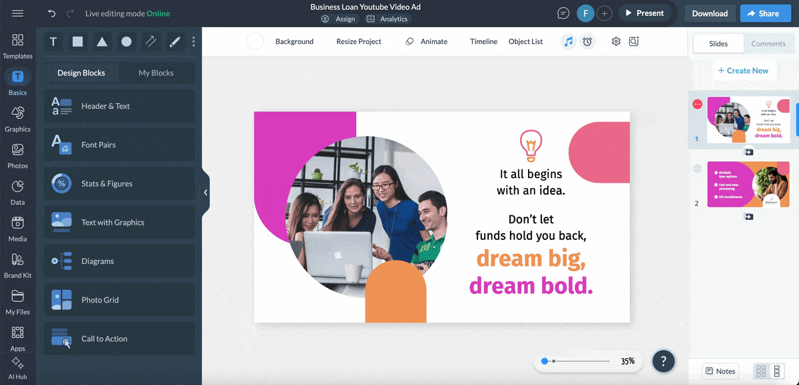
Task: Switch to the My Blocks tab
Action: click(x=156, y=73)
